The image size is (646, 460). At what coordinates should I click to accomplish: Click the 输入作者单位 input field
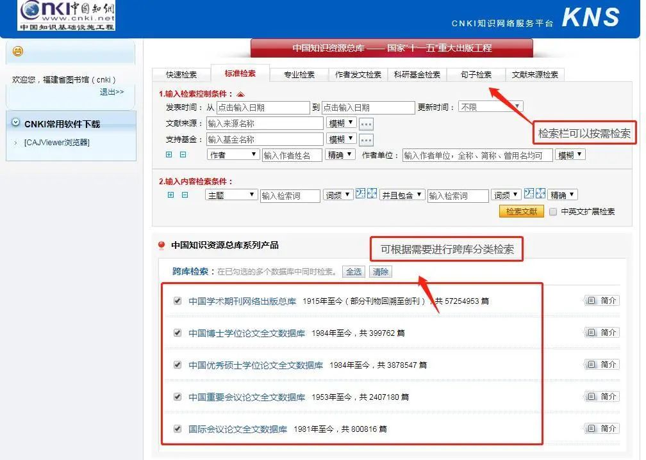[x=477, y=155]
